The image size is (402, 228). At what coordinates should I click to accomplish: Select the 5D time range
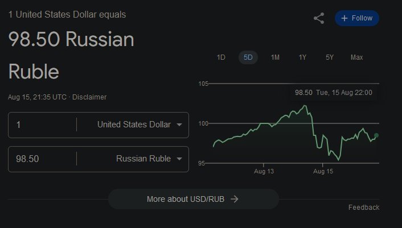[x=248, y=57]
